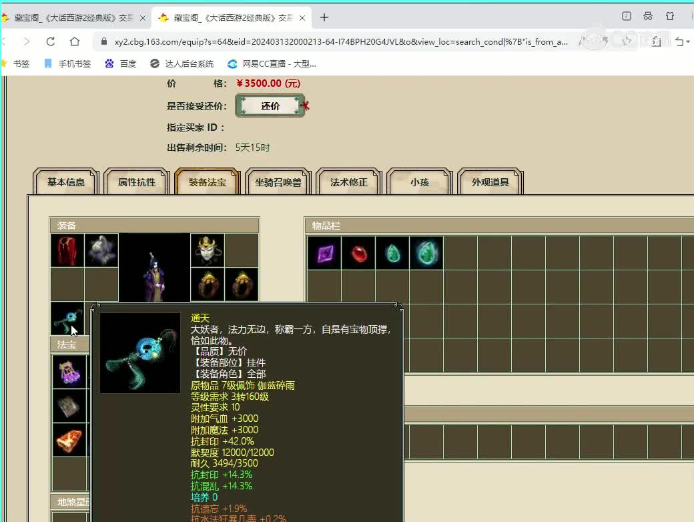Open the 百度 bookmark
694x522 pixels.
coord(120,64)
